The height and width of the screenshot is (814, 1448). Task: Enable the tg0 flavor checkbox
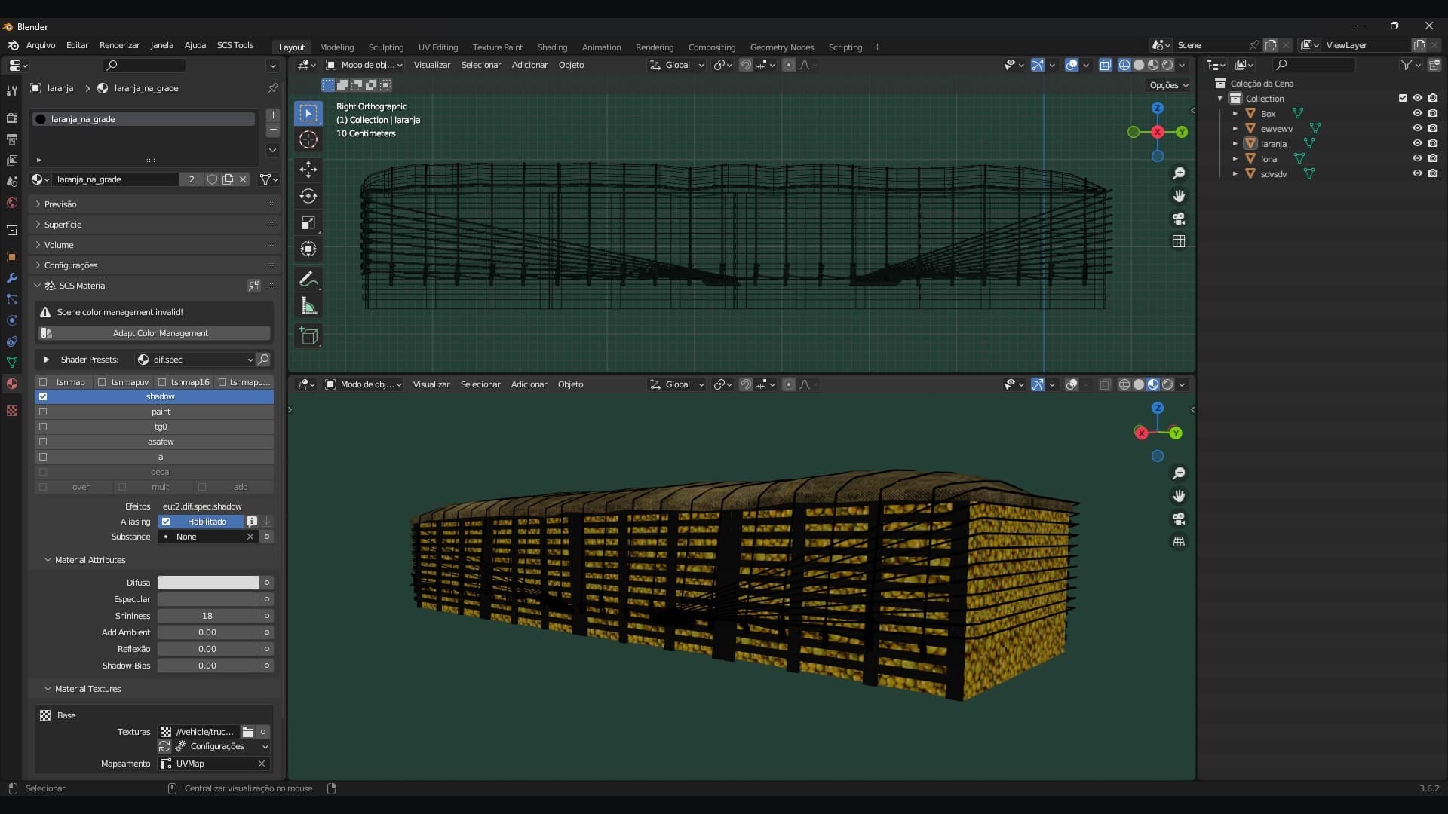(43, 427)
